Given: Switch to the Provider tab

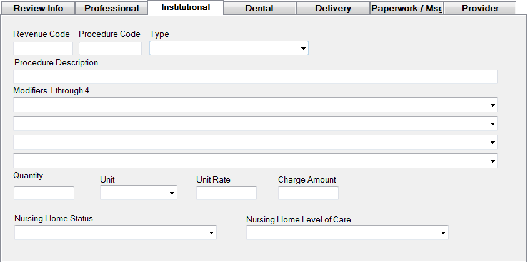Looking at the screenshot, I should point(480,9).
